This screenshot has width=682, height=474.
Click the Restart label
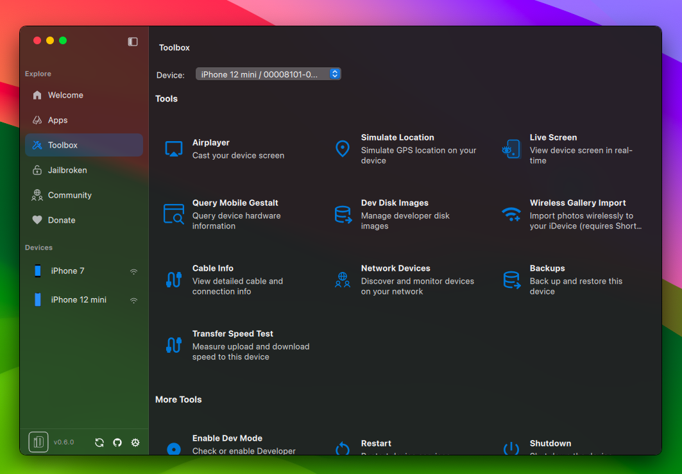(x=376, y=444)
